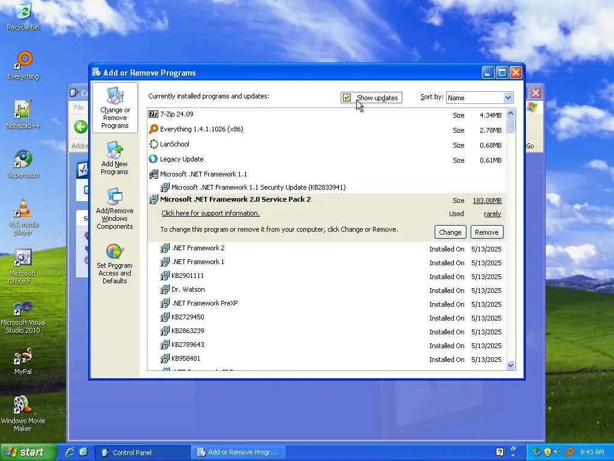Select Microsoft .NET Framework 1.1 icon
The width and height of the screenshot is (614, 461).
coord(153,174)
